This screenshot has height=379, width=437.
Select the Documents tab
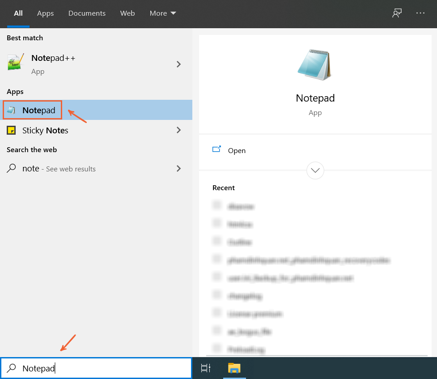[87, 13]
